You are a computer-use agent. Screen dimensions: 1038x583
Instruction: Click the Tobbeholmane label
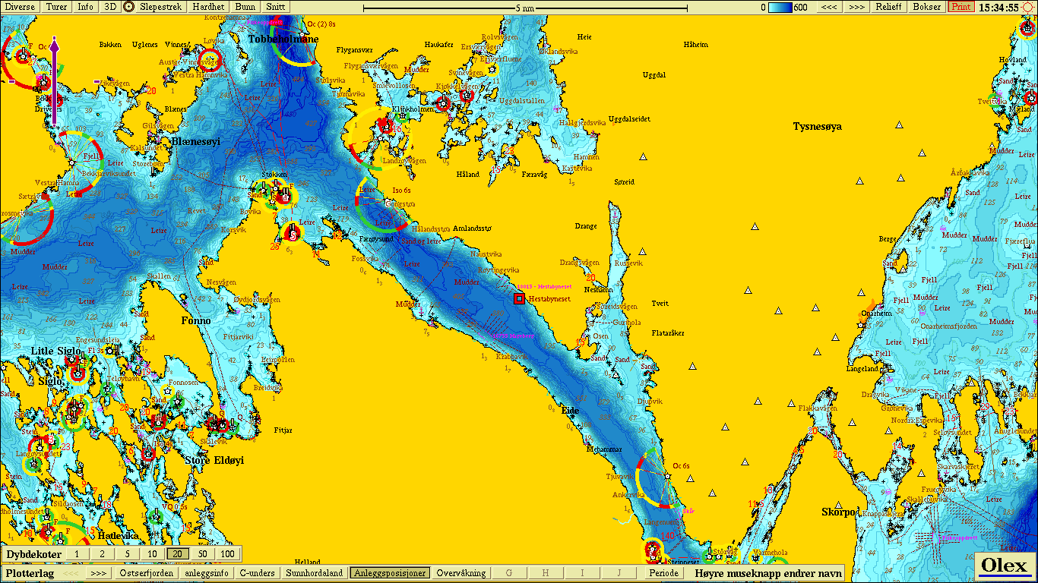pyautogui.click(x=283, y=38)
